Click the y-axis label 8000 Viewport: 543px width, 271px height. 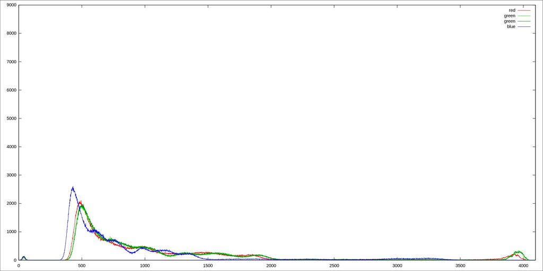pos(12,33)
